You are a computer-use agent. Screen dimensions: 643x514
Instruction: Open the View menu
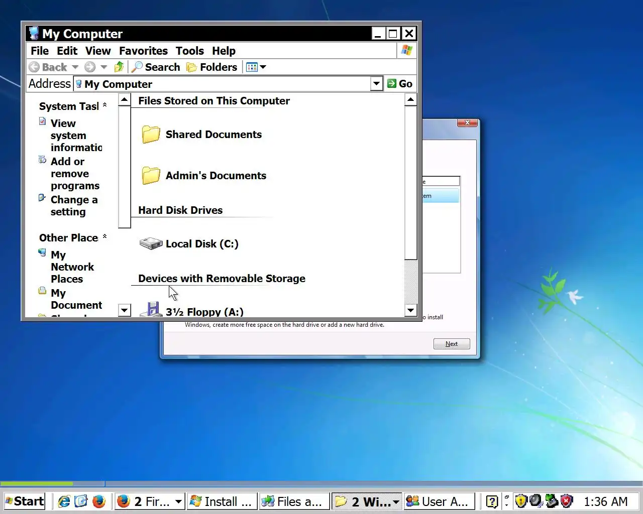click(98, 51)
